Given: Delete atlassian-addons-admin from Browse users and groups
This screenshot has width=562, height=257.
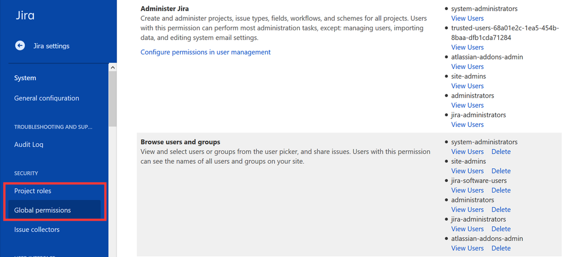Looking at the screenshot, I should (501, 248).
